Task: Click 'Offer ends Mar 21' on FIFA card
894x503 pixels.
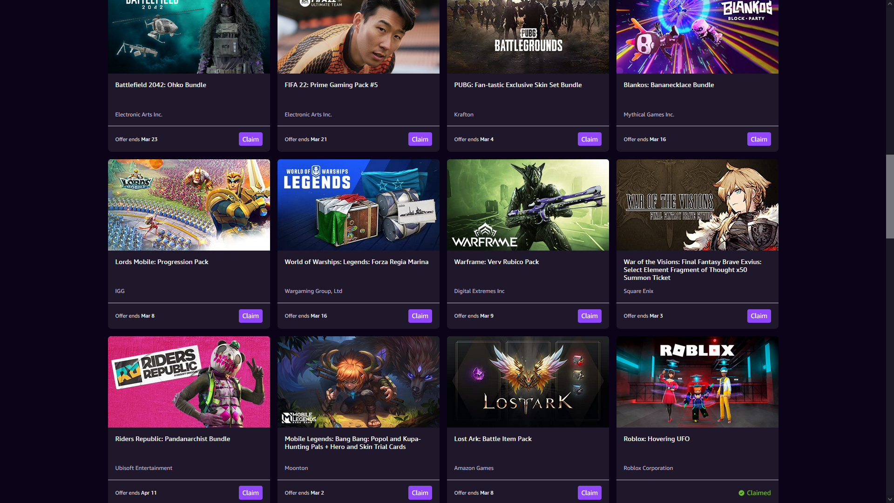Action: tap(306, 139)
